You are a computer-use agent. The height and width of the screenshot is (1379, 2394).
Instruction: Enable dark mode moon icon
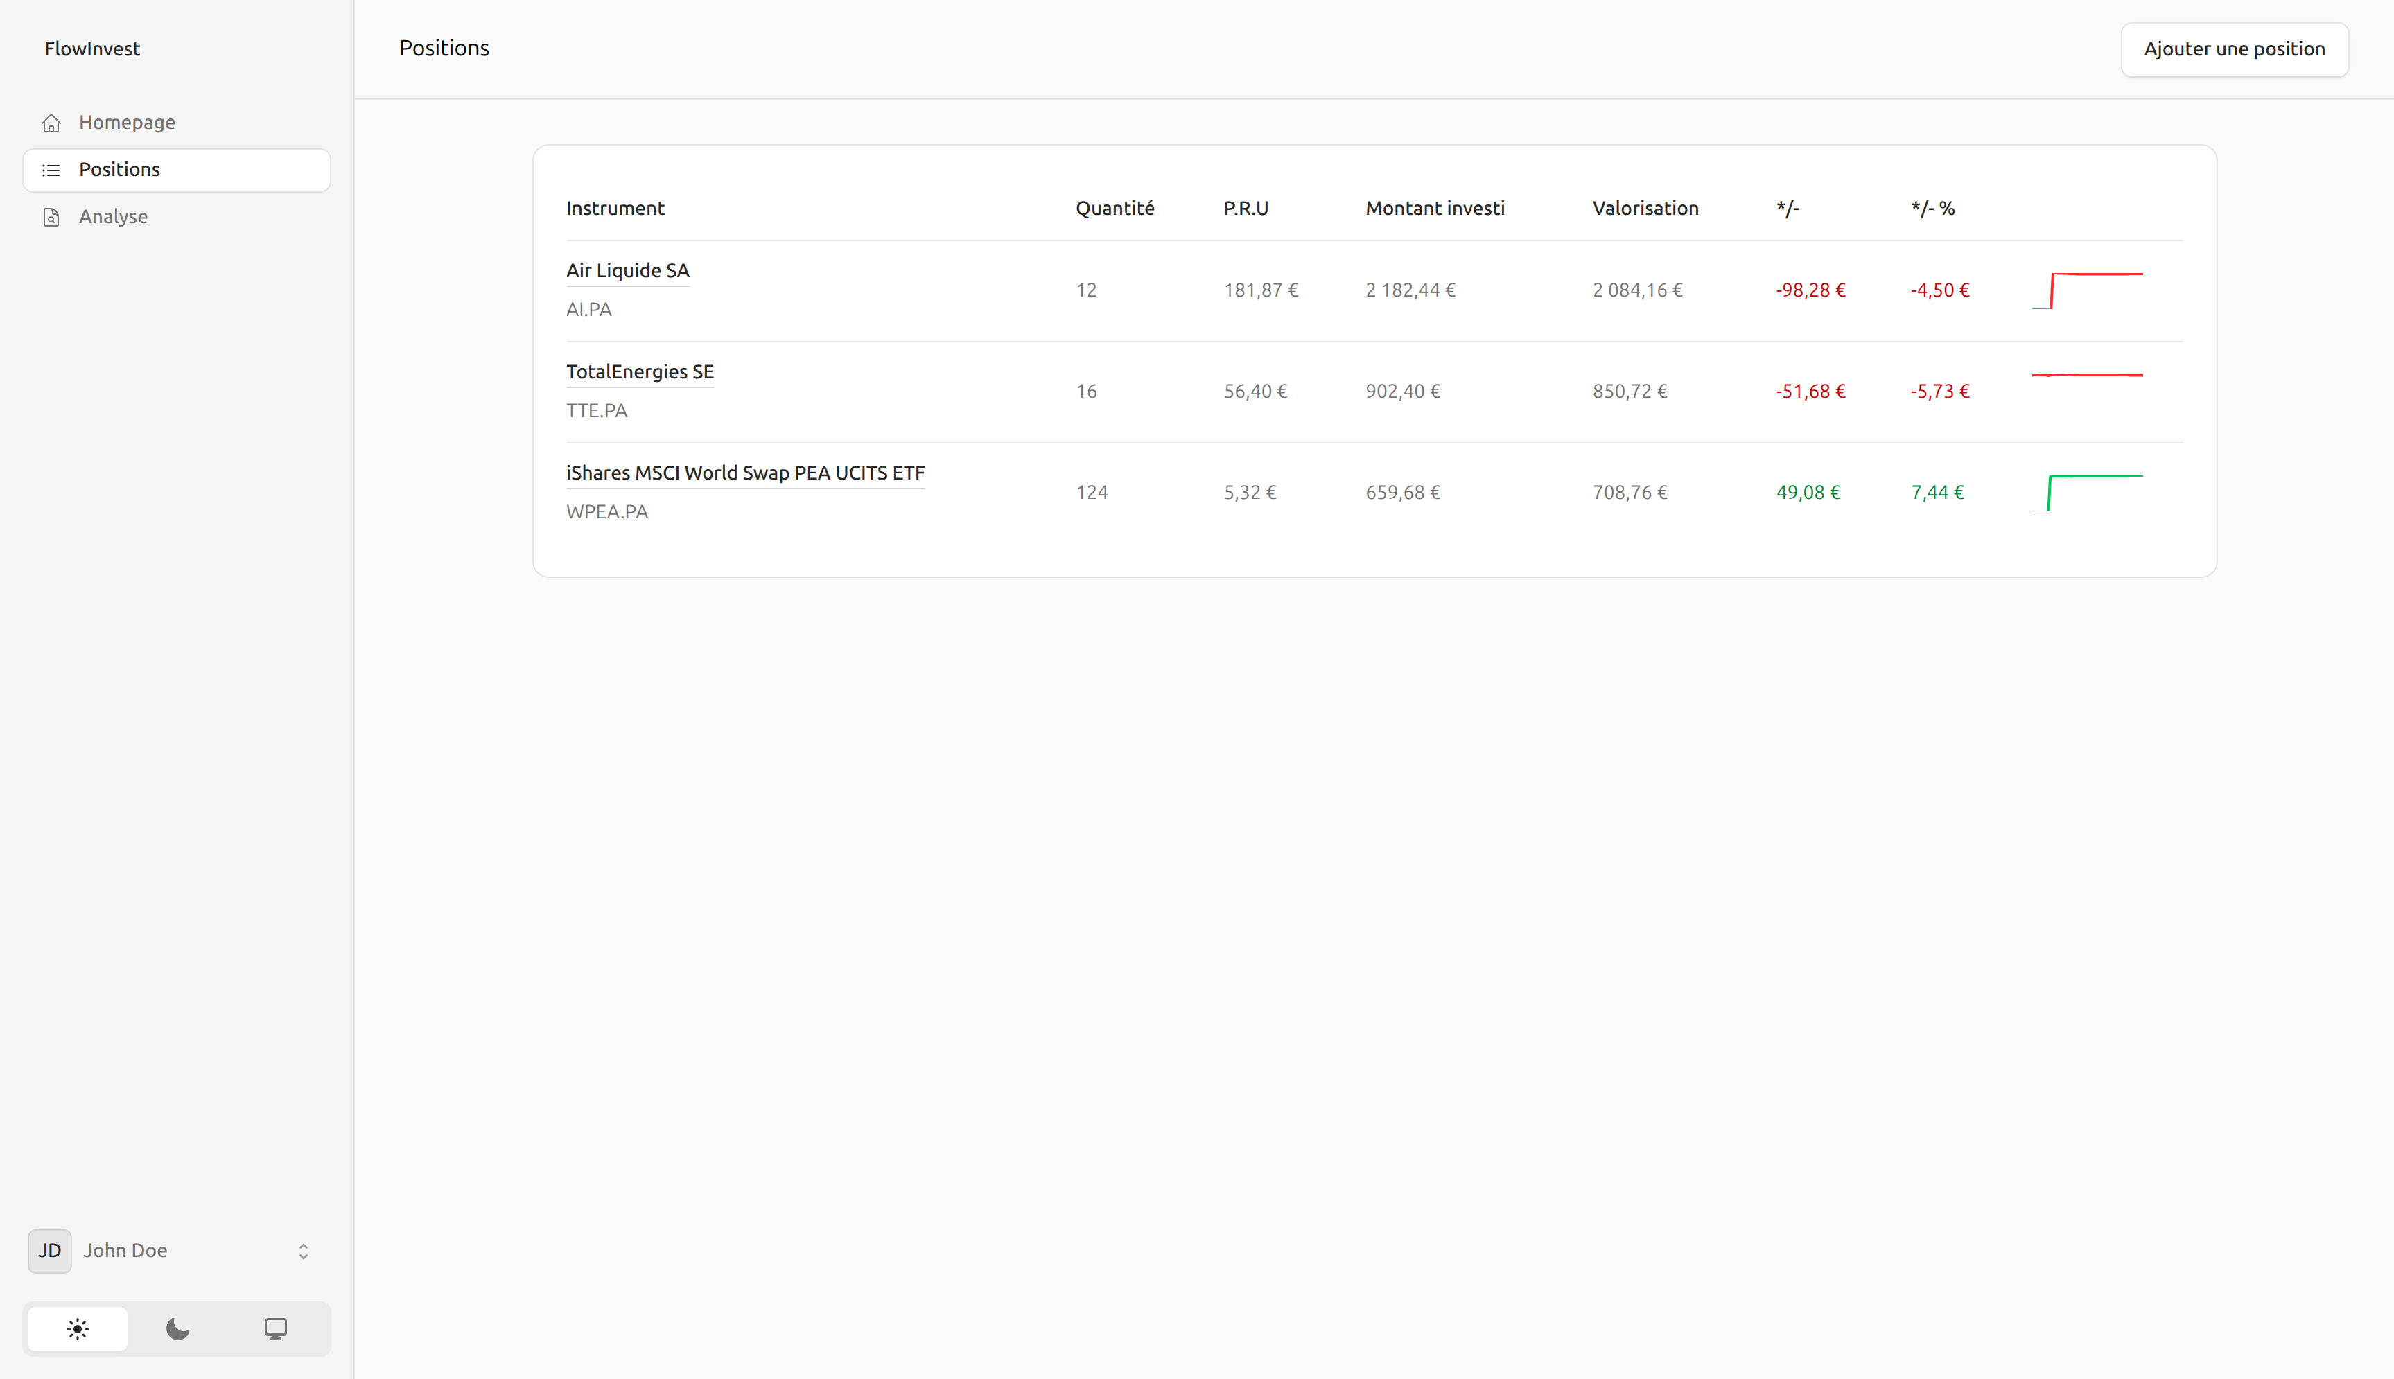tap(177, 1329)
